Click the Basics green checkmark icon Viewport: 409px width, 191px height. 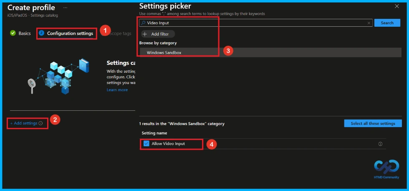13,33
